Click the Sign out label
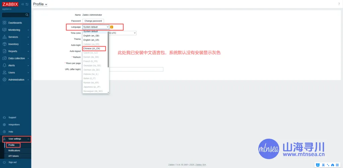Image resolution: width=343 pixels, height=168 pixels. 12,162
